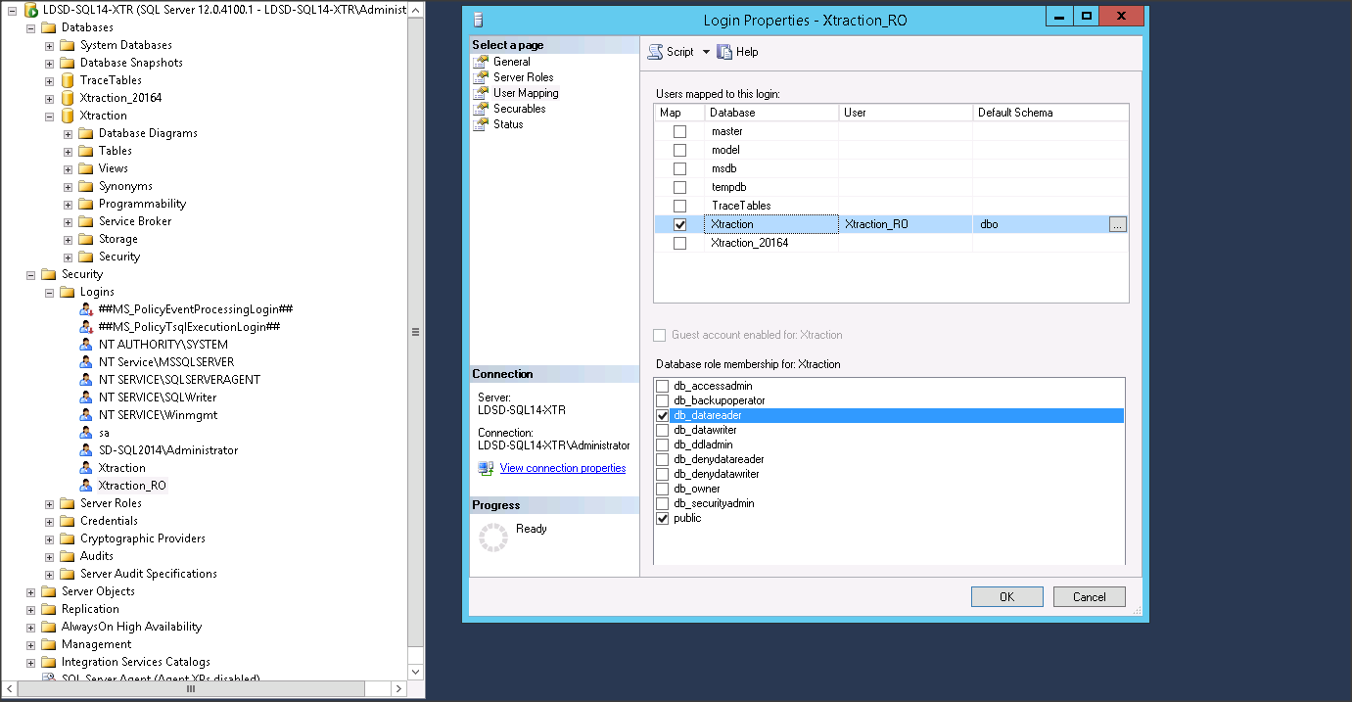
Task: Click the Help icon next to Script
Action: click(x=723, y=52)
